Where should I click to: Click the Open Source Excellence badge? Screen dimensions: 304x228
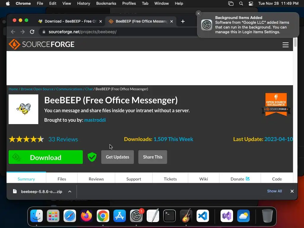pyautogui.click(x=276, y=104)
